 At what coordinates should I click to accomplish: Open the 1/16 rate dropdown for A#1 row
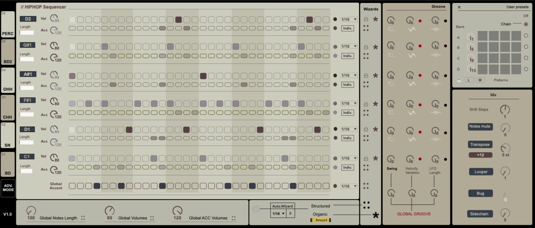[349, 76]
